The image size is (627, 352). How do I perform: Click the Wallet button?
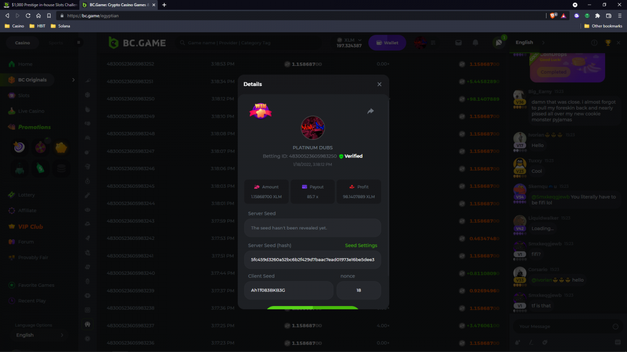pyautogui.click(x=387, y=43)
